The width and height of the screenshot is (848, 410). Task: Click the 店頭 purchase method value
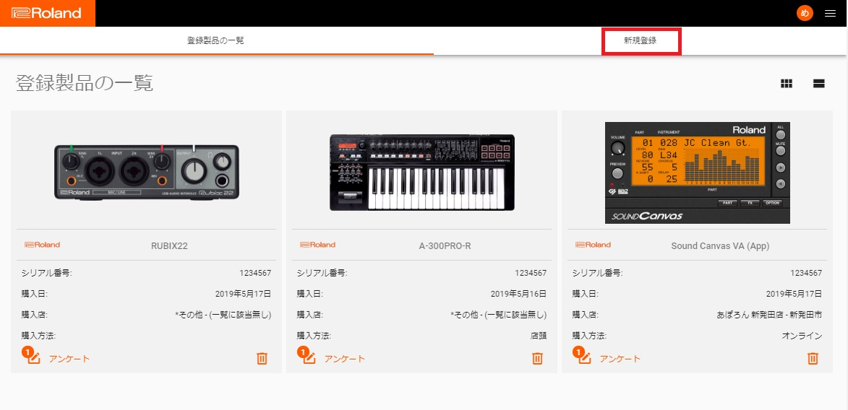tap(539, 336)
